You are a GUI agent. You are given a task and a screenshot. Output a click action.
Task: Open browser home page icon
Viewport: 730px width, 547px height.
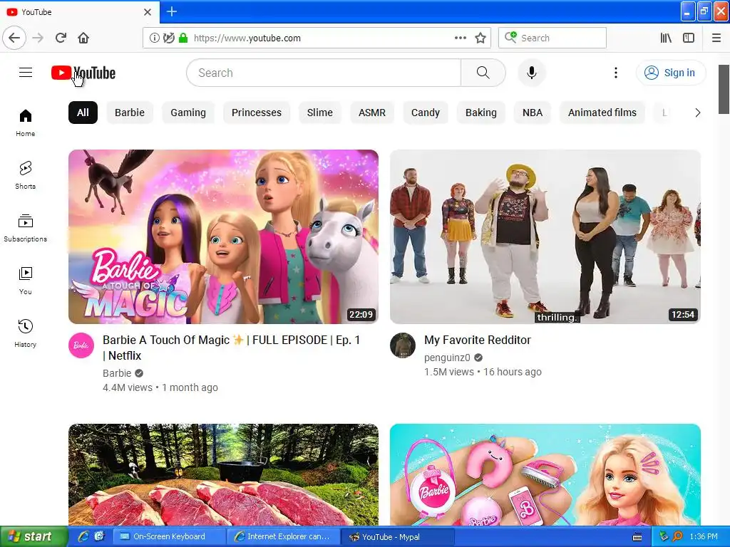[x=83, y=38]
